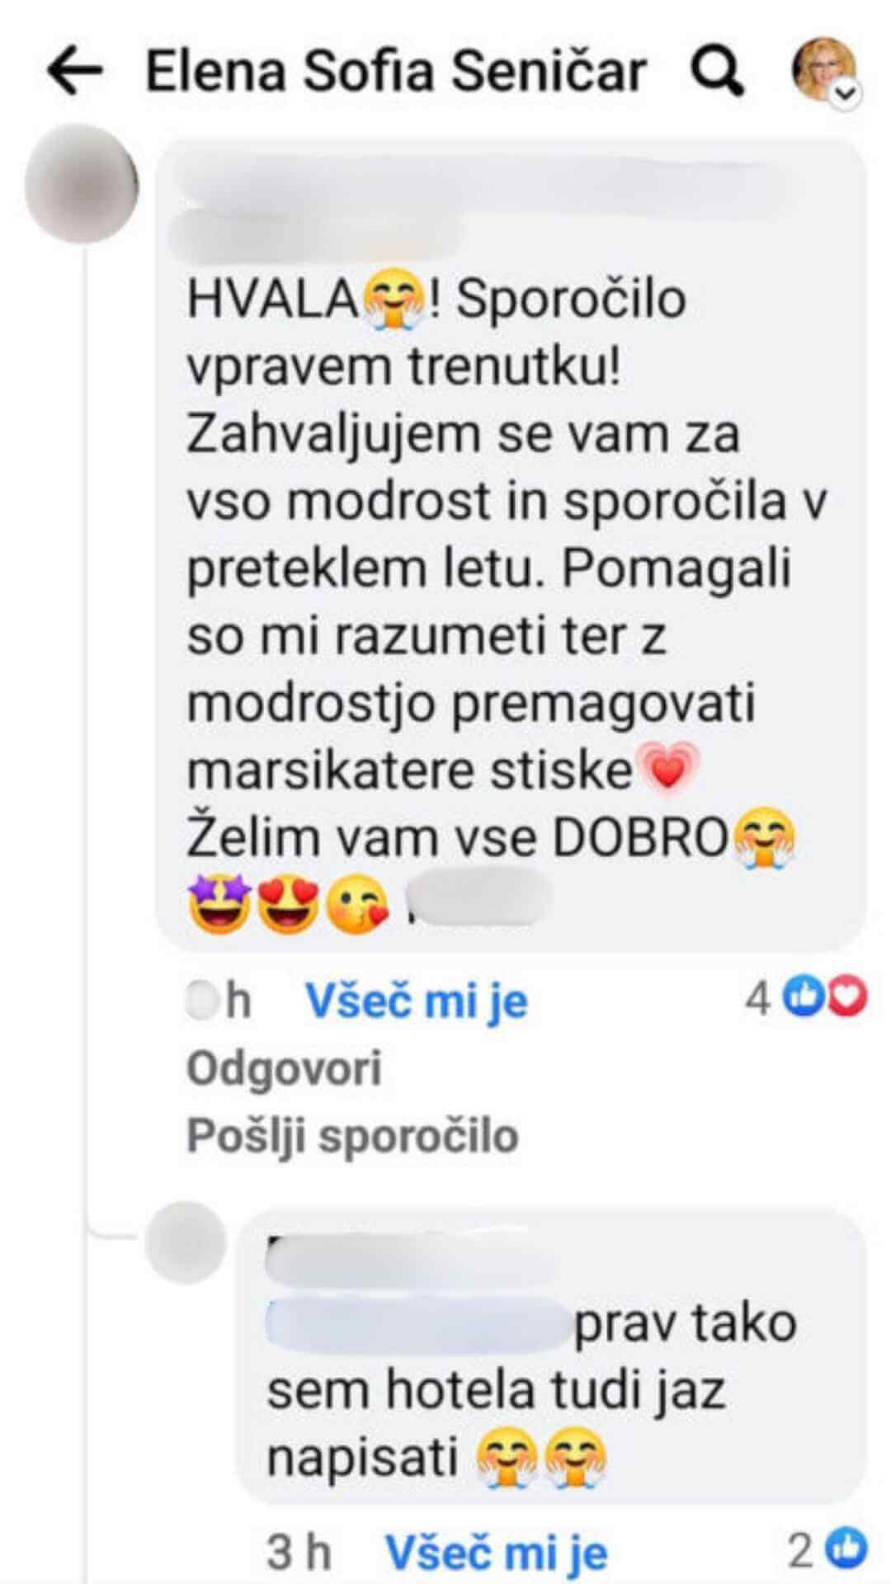Open profile switcher chevron on avatar
Image resolution: width=891 pixels, height=1584 pixels.
(x=844, y=95)
